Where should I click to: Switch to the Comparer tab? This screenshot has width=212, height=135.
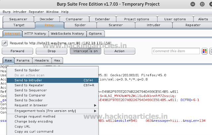coord(74,19)
